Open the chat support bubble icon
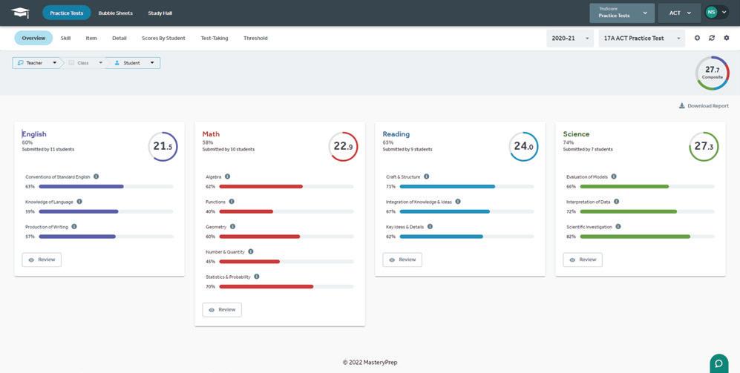 [718, 363]
